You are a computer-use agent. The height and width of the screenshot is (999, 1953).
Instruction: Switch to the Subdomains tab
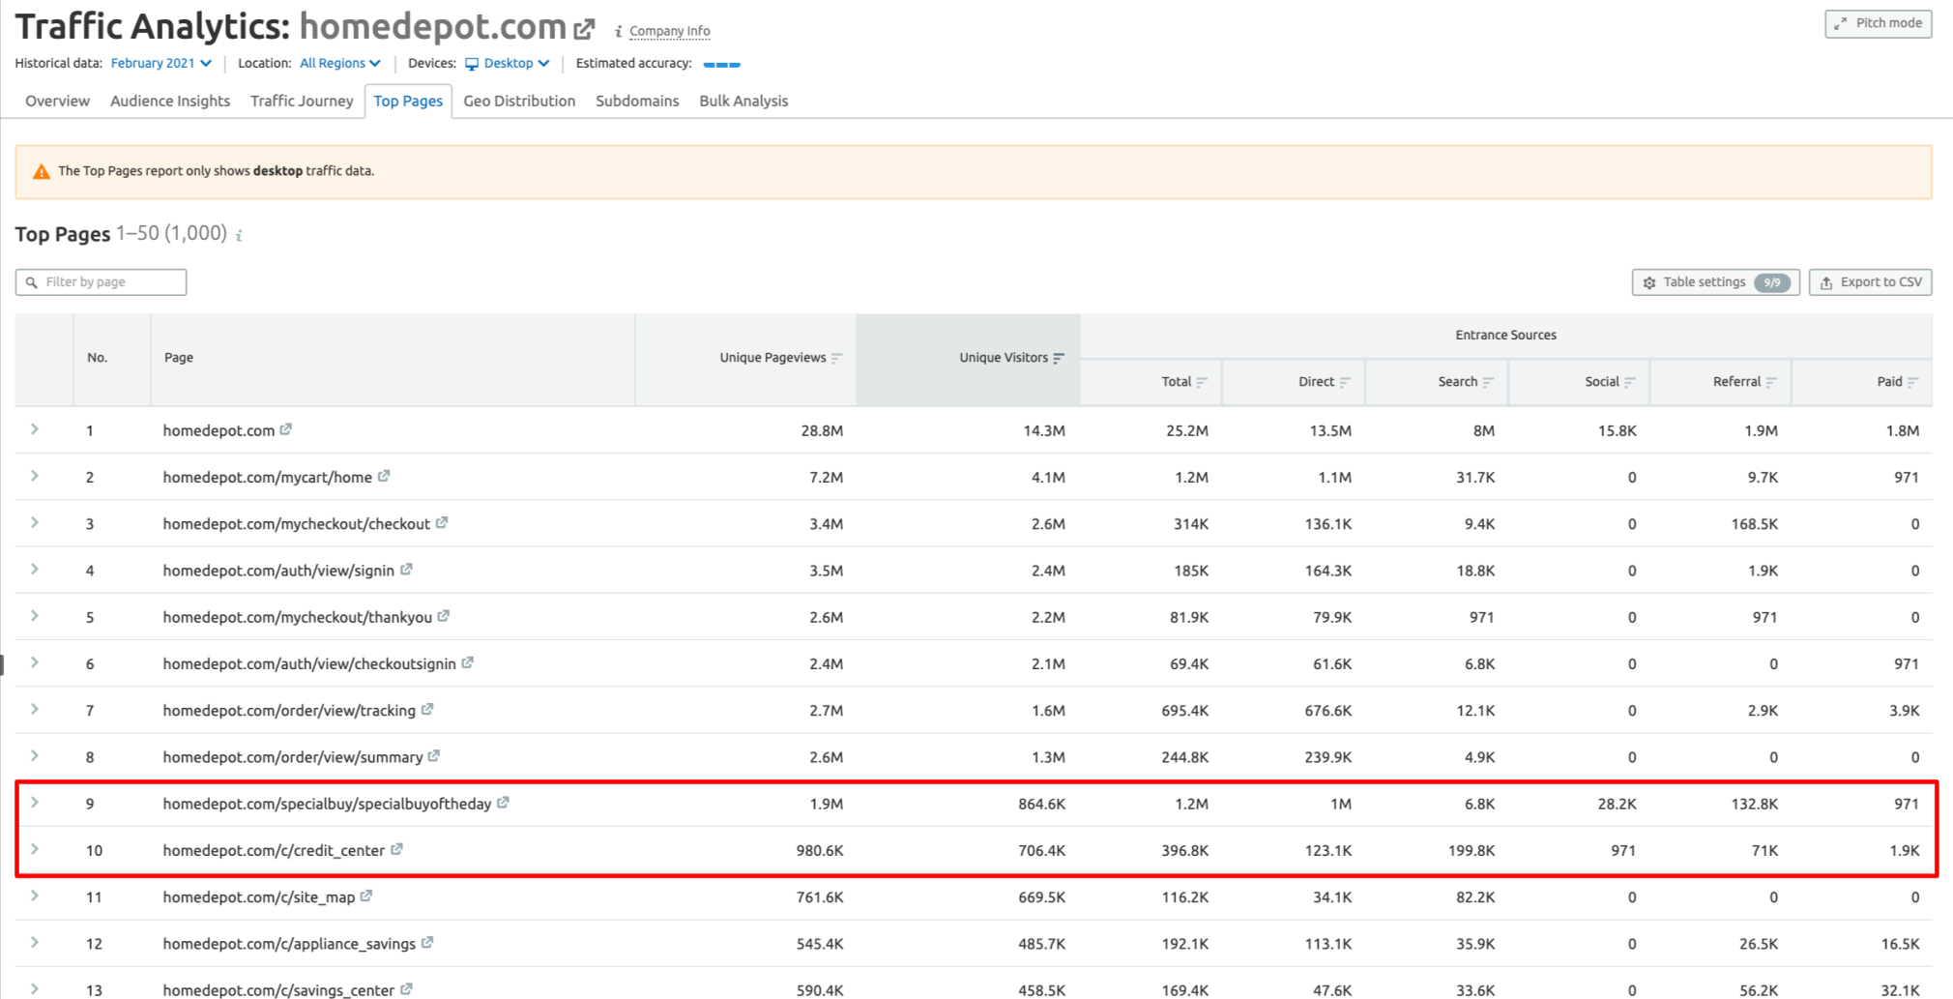tap(637, 101)
